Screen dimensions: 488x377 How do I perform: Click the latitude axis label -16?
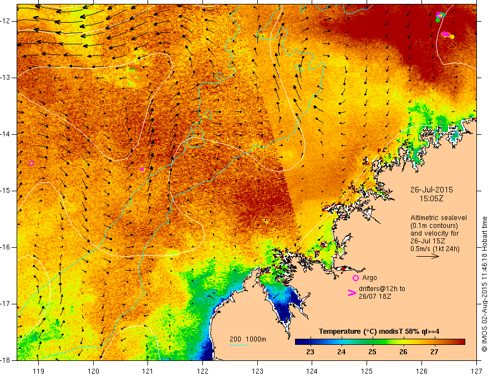click(x=6, y=247)
